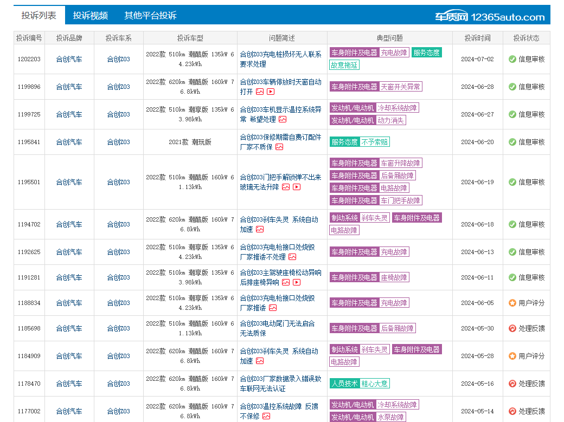Open complaint 合创Z03充电桩损坏无人联系要求处理

coord(280,59)
